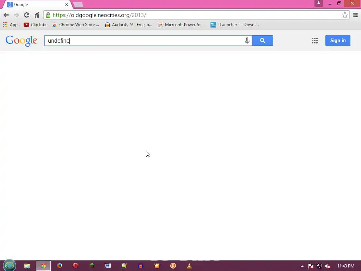This screenshot has width=361, height=271.
Task: Go back to the previous page
Action: pyautogui.click(x=6, y=15)
